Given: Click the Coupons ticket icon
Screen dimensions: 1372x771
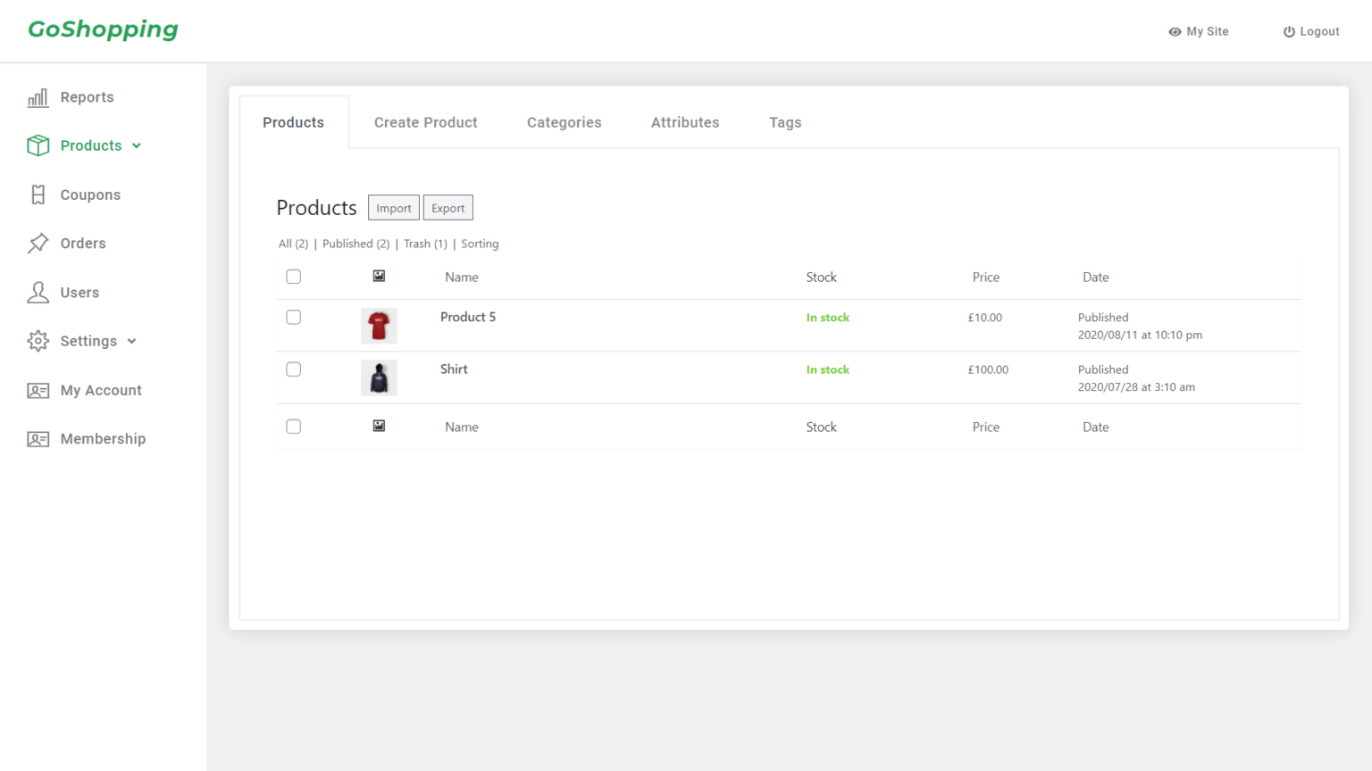Looking at the screenshot, I should coord(38,195).
